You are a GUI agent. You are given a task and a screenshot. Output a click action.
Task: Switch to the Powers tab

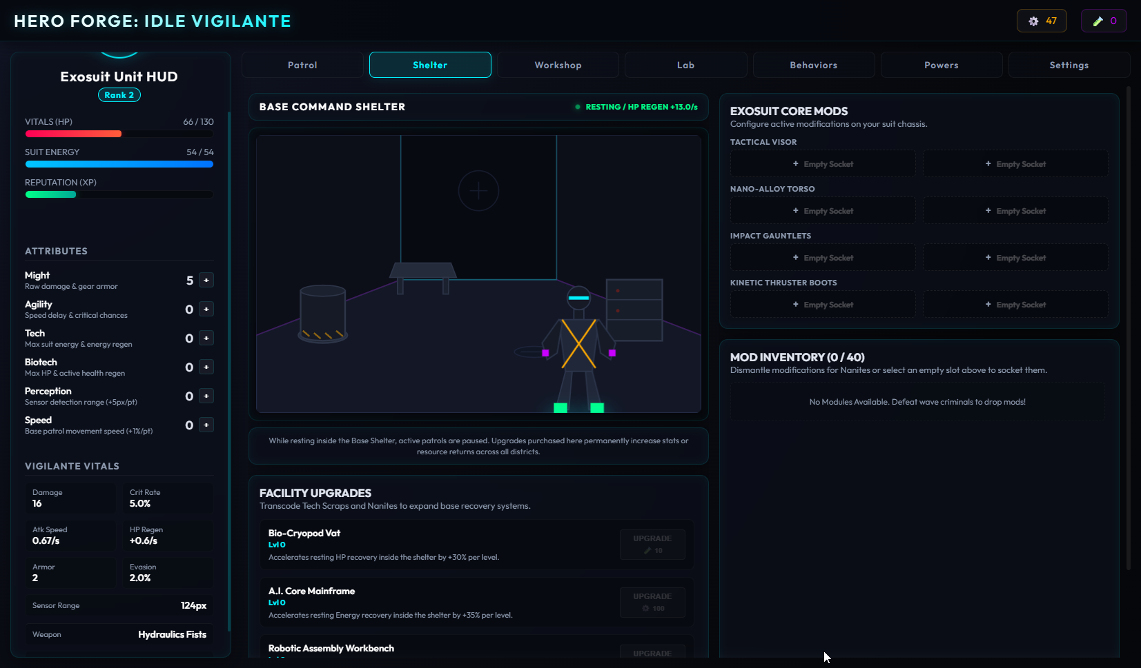[941, 65]
